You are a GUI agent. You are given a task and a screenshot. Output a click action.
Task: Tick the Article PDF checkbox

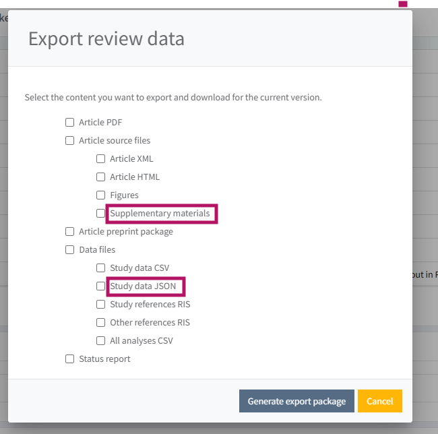click(x=69, y=123)
